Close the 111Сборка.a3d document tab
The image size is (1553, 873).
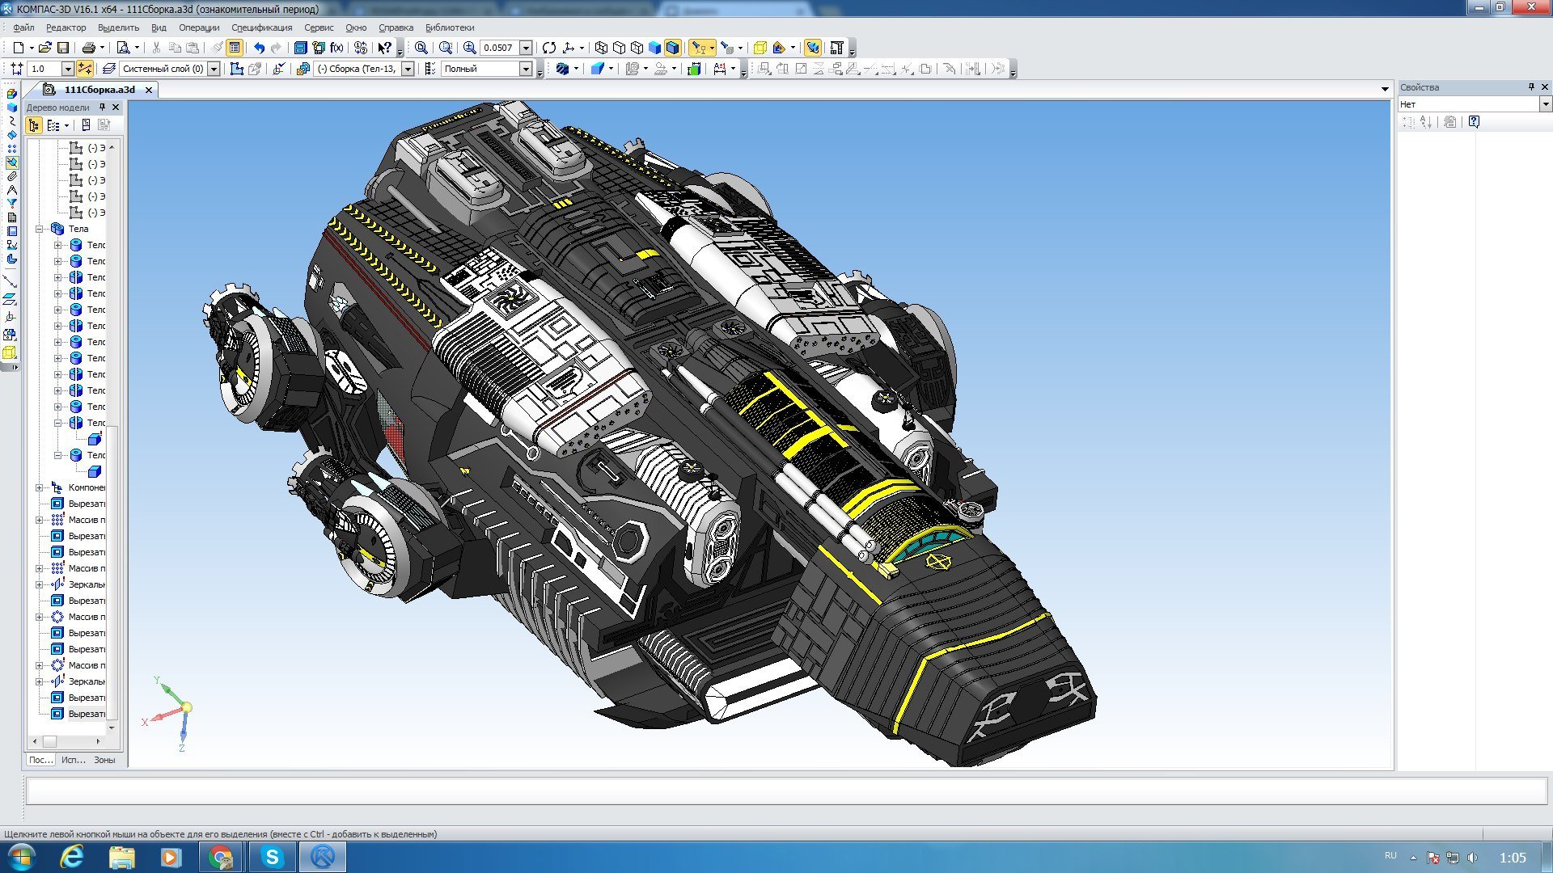point(149,90)
